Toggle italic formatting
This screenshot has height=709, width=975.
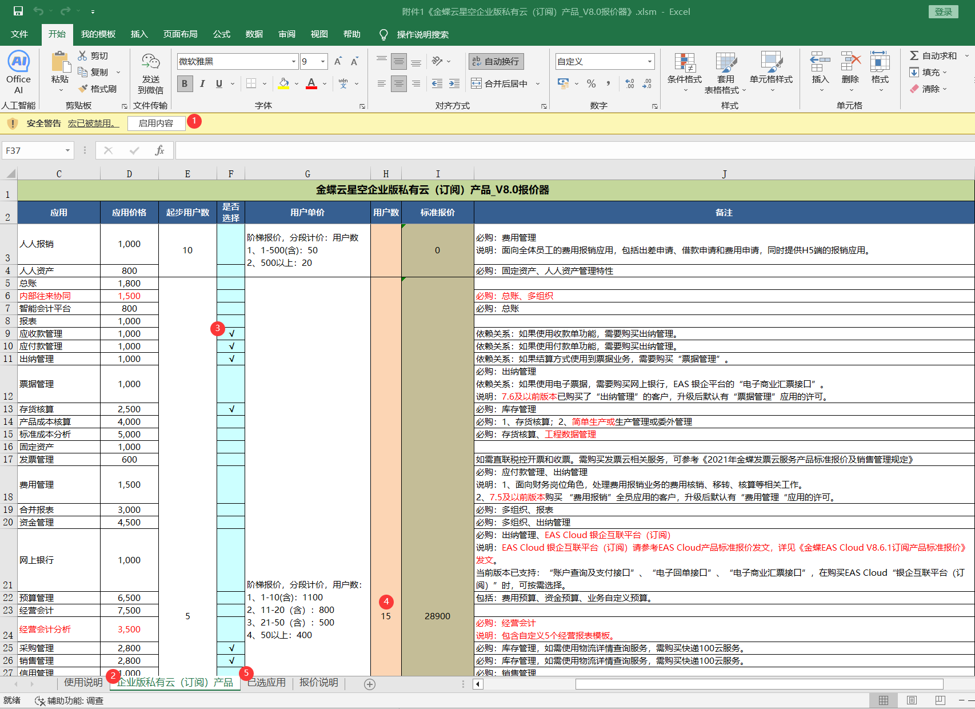coord(202,84)
